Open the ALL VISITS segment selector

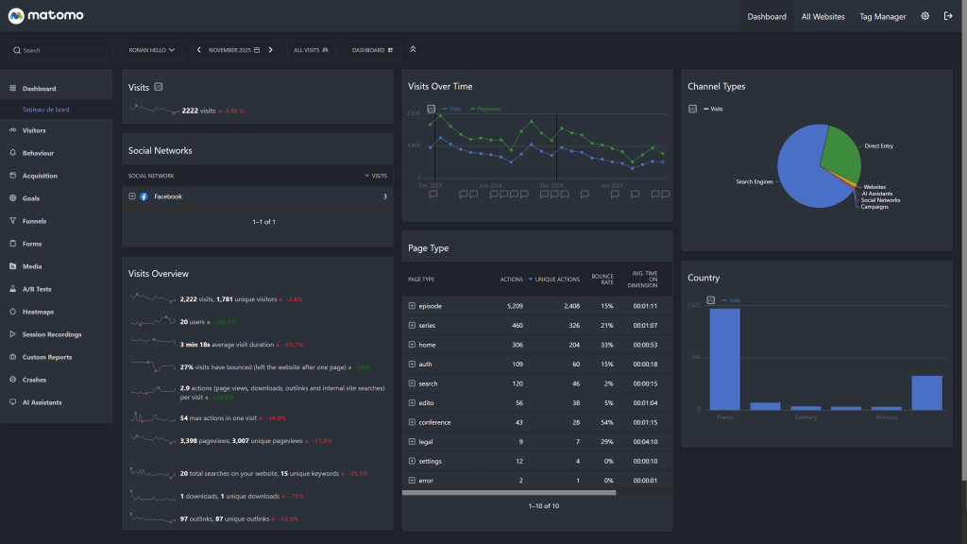(311, 50)
